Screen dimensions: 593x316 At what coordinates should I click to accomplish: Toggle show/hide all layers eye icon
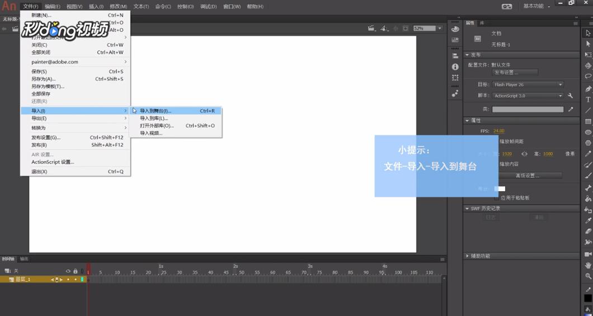(x=68, y=271)
